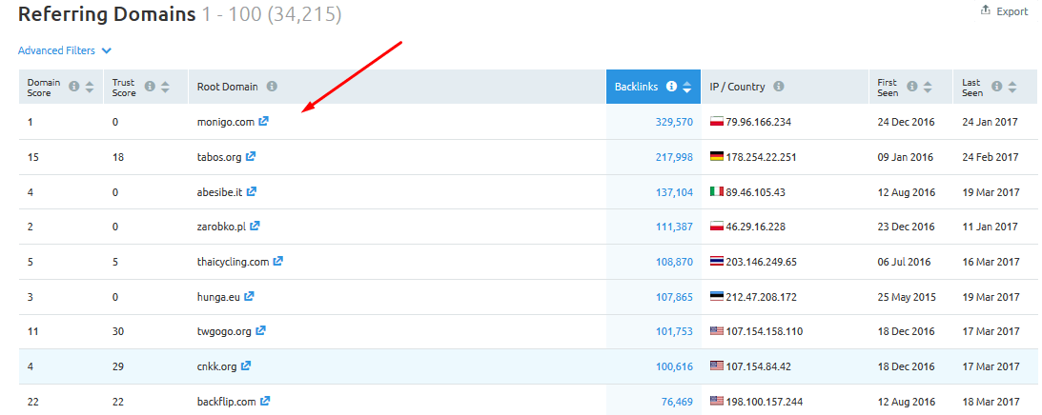Open abesibe.it external link icon

[251, 192]
